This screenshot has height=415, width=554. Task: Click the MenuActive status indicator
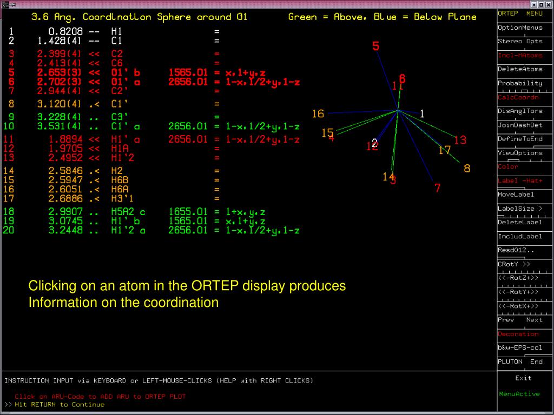click(519, 394)
